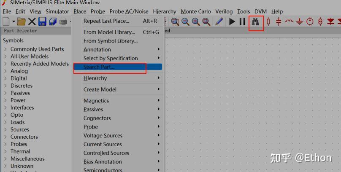341x172 pixels.
Task: Open the Probe AC/Noise menu
Action: 129,11
